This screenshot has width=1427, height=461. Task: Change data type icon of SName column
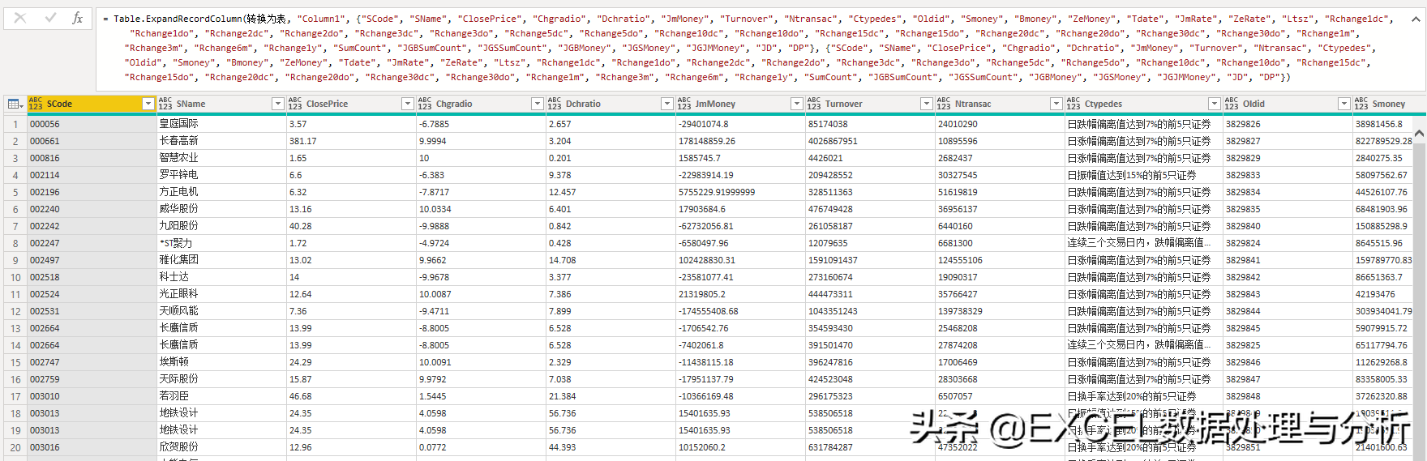tap(165, 104)
